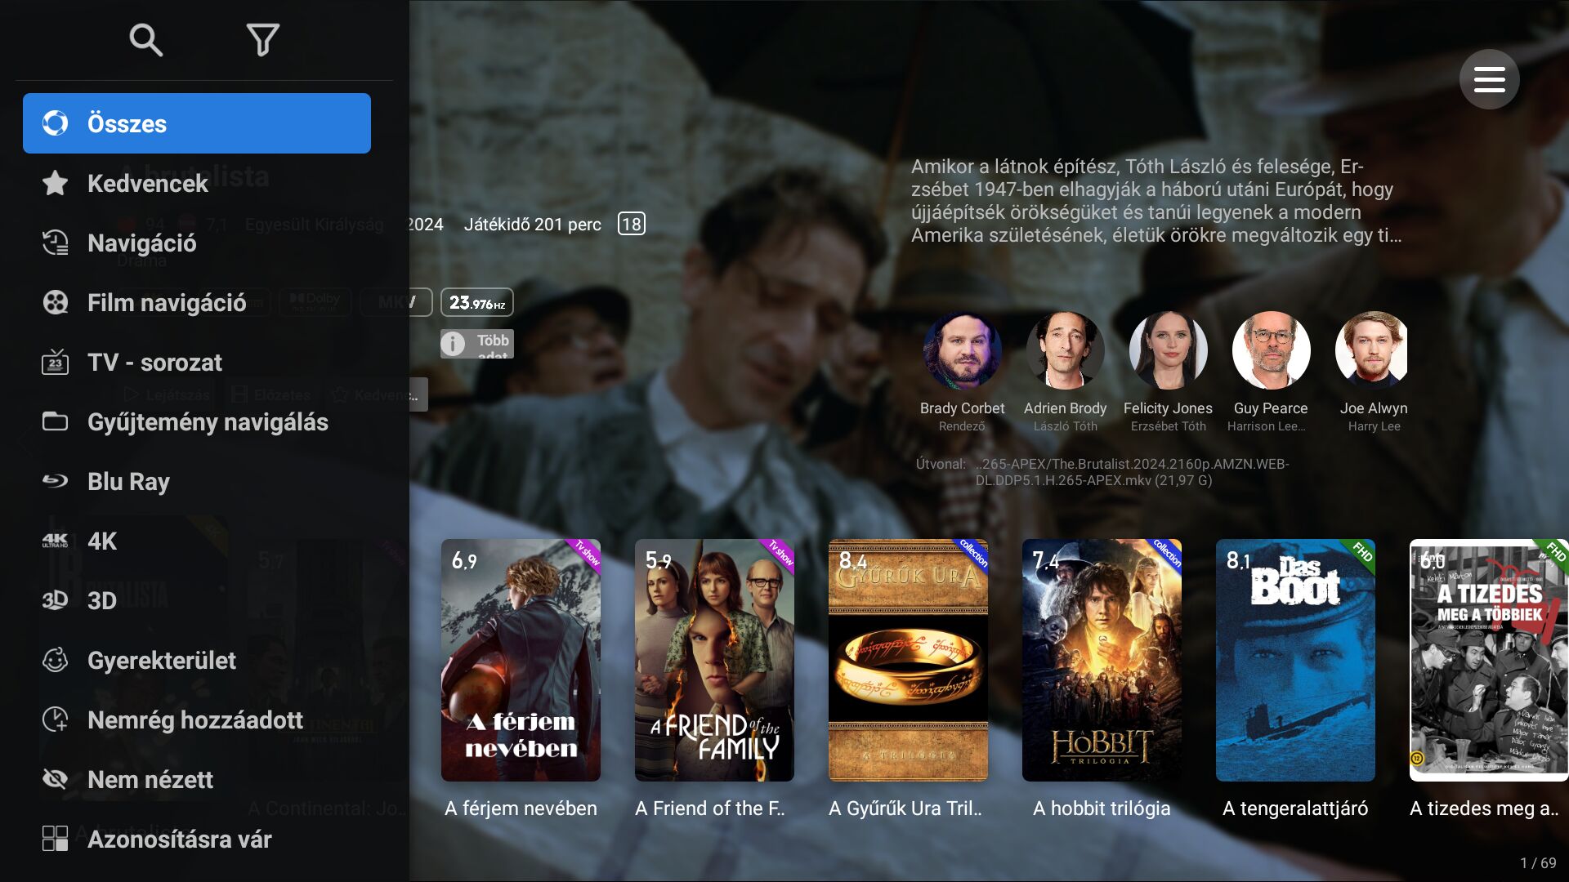Screen dimensions: 1569x882
Task: Open the filter funnel icon
Action: coord(263,39)
